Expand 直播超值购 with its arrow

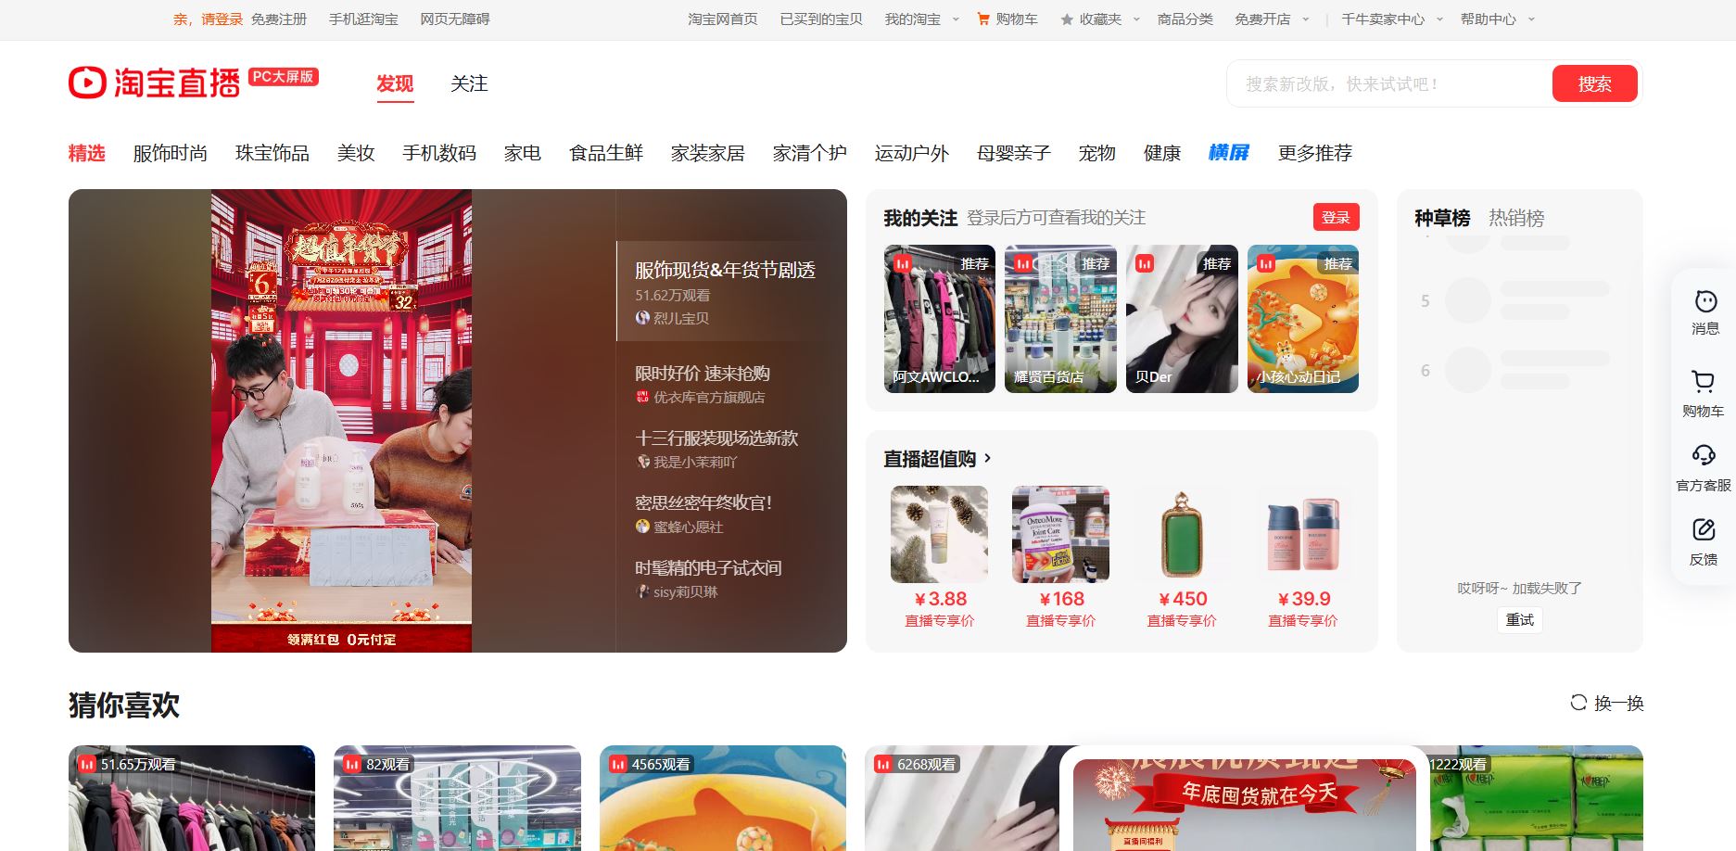pyautogui.click(x=988, y=458)
